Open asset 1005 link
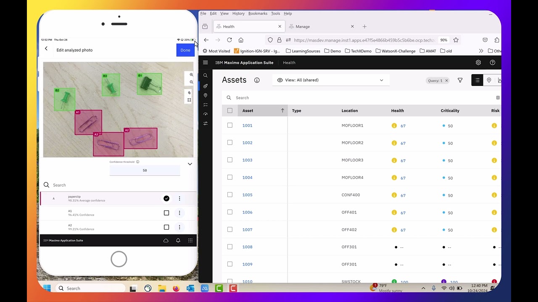538x302 pixels. [x=247, y=195]
